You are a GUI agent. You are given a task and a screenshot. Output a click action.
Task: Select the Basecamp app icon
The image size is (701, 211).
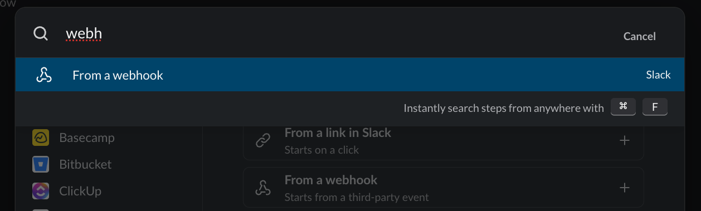41,138
